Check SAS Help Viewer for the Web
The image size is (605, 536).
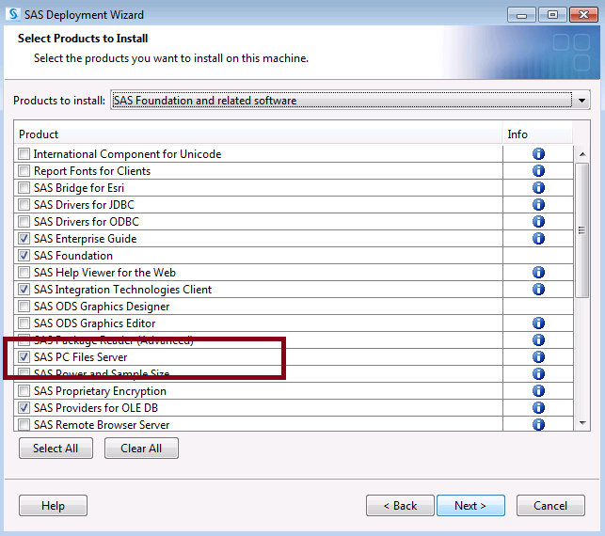pos(24,273)
